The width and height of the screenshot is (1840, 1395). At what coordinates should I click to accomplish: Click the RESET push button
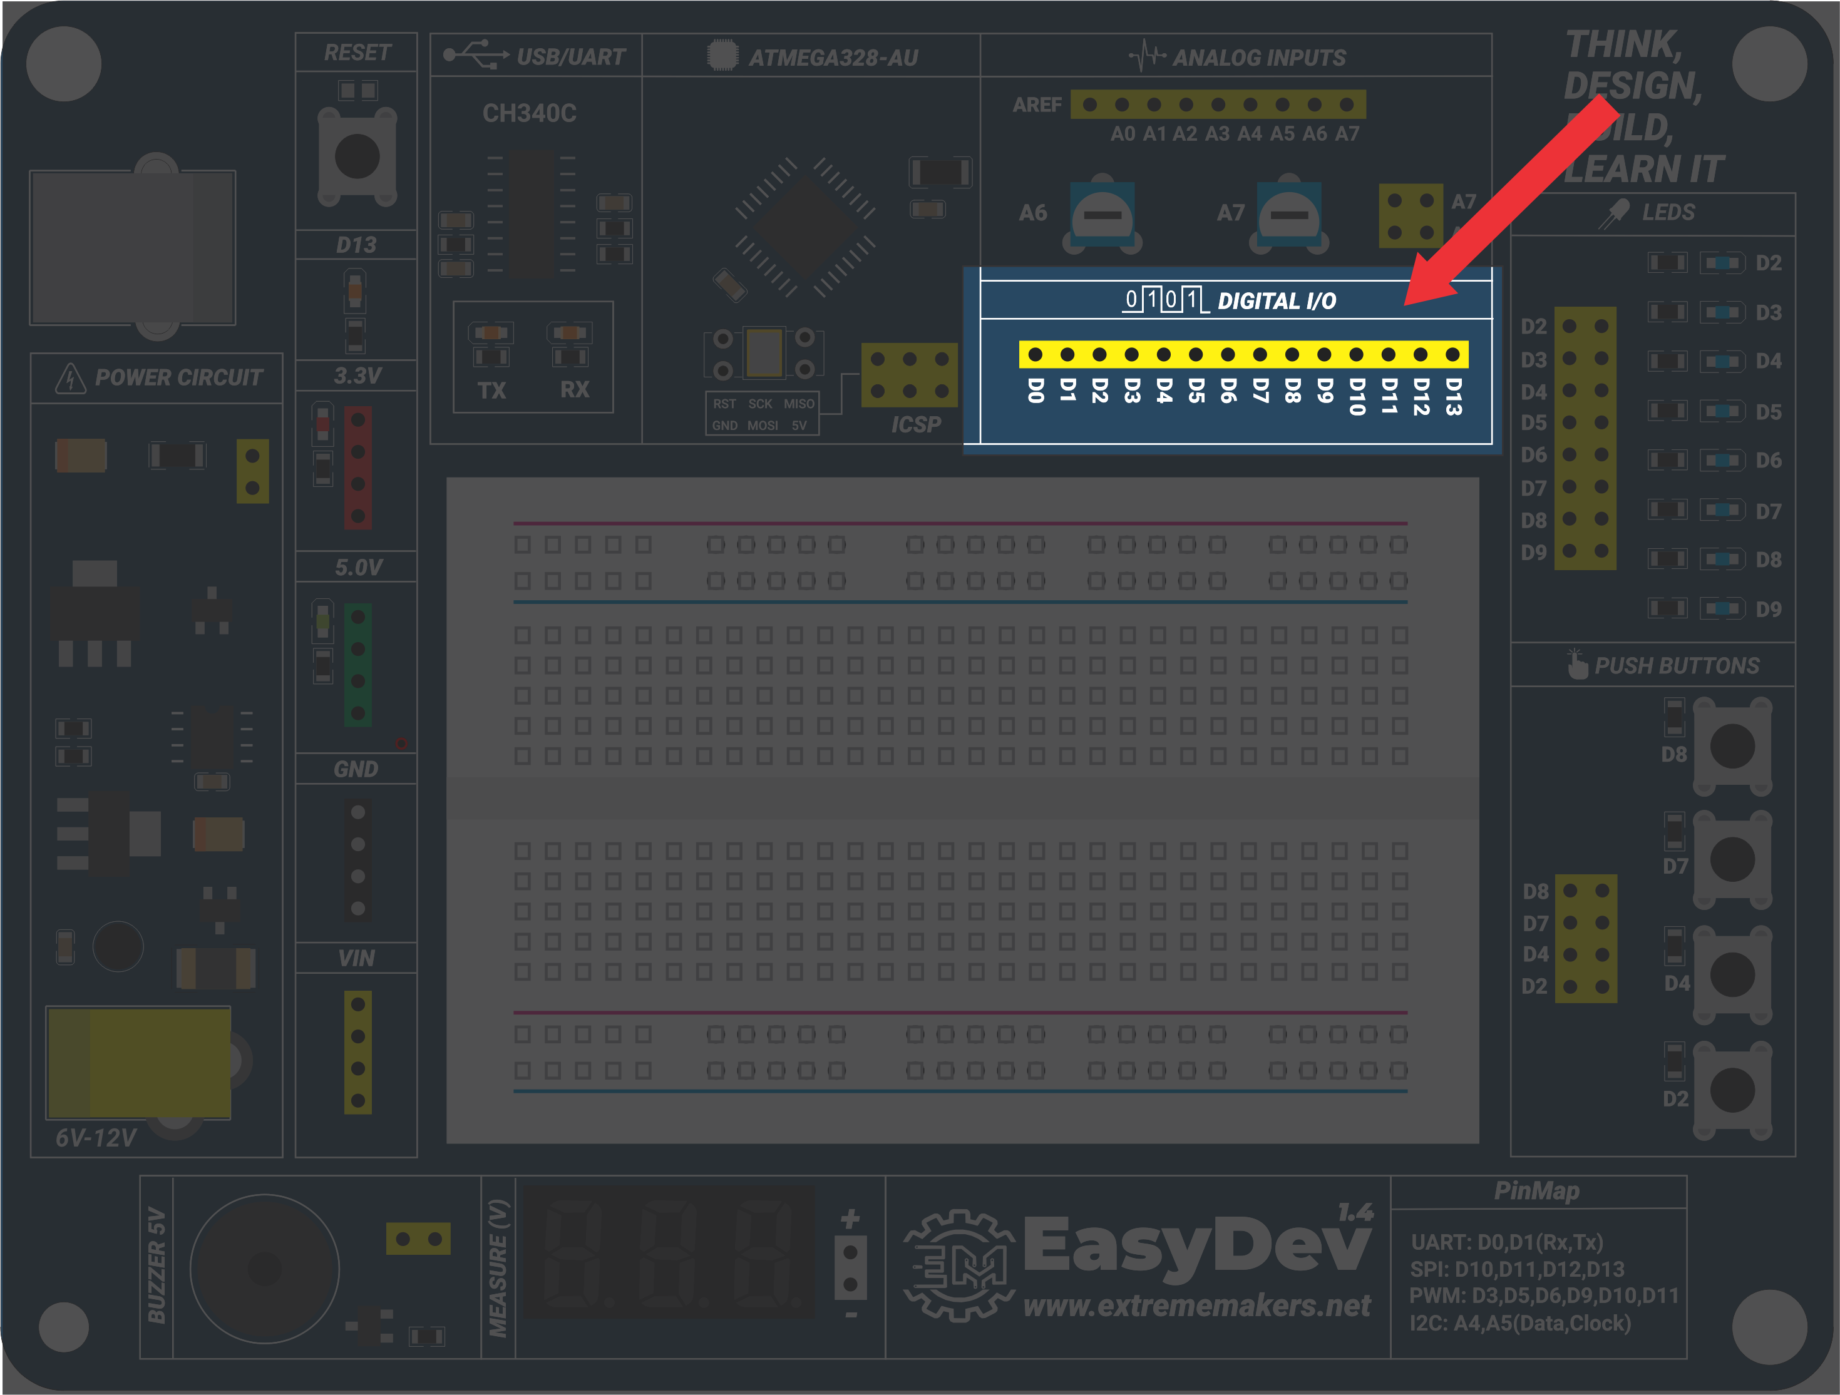[357, 157]
